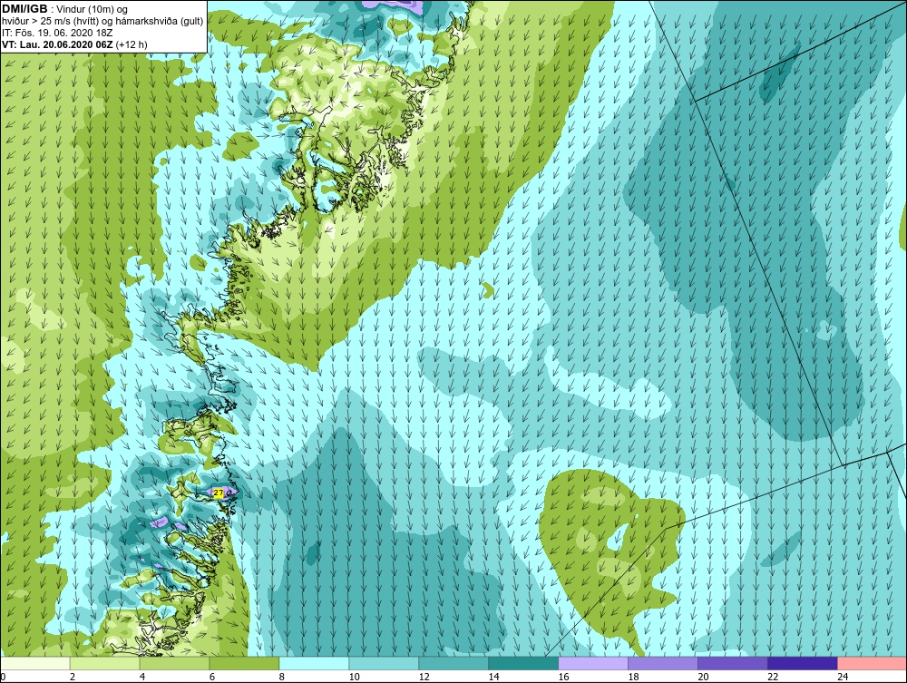Image resolution: width=907 pixels, height=683 pixels.
Task: Click the 'VT: Lau. 20.06.2020 06Z' line
Action: pyautogui.click(x=58, y=44)
